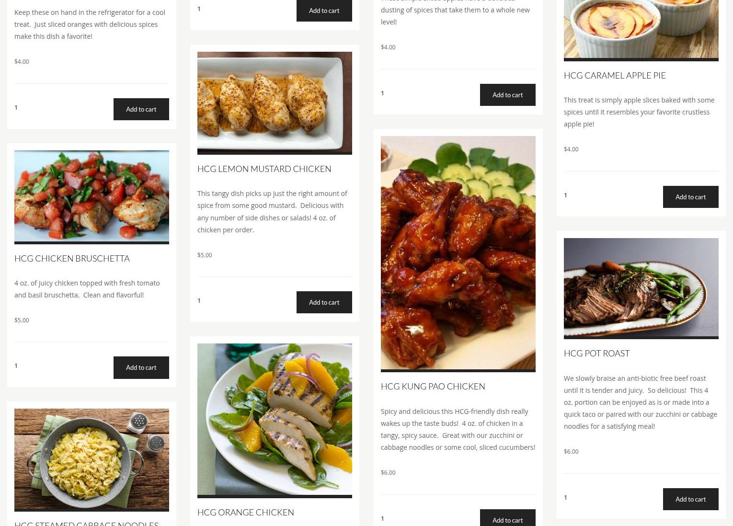View the HCG Kung Pao Chicken image
The height and width of the screenshot is (526, 733).
click(x=458, y=254)
